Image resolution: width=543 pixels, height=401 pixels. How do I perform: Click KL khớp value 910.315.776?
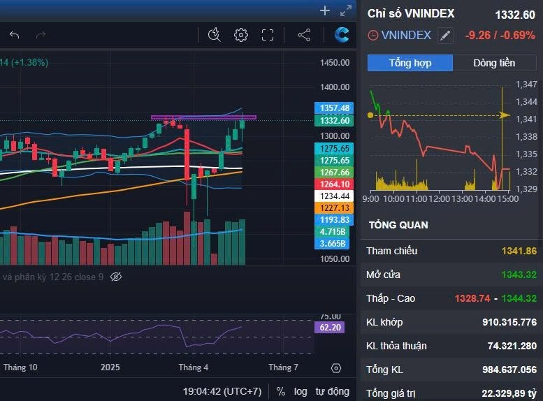coord(509,322)
